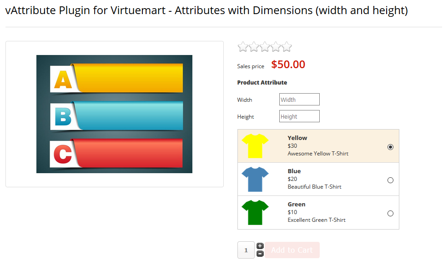Choose the Blue T-shirt radio option

click(390, 180)
